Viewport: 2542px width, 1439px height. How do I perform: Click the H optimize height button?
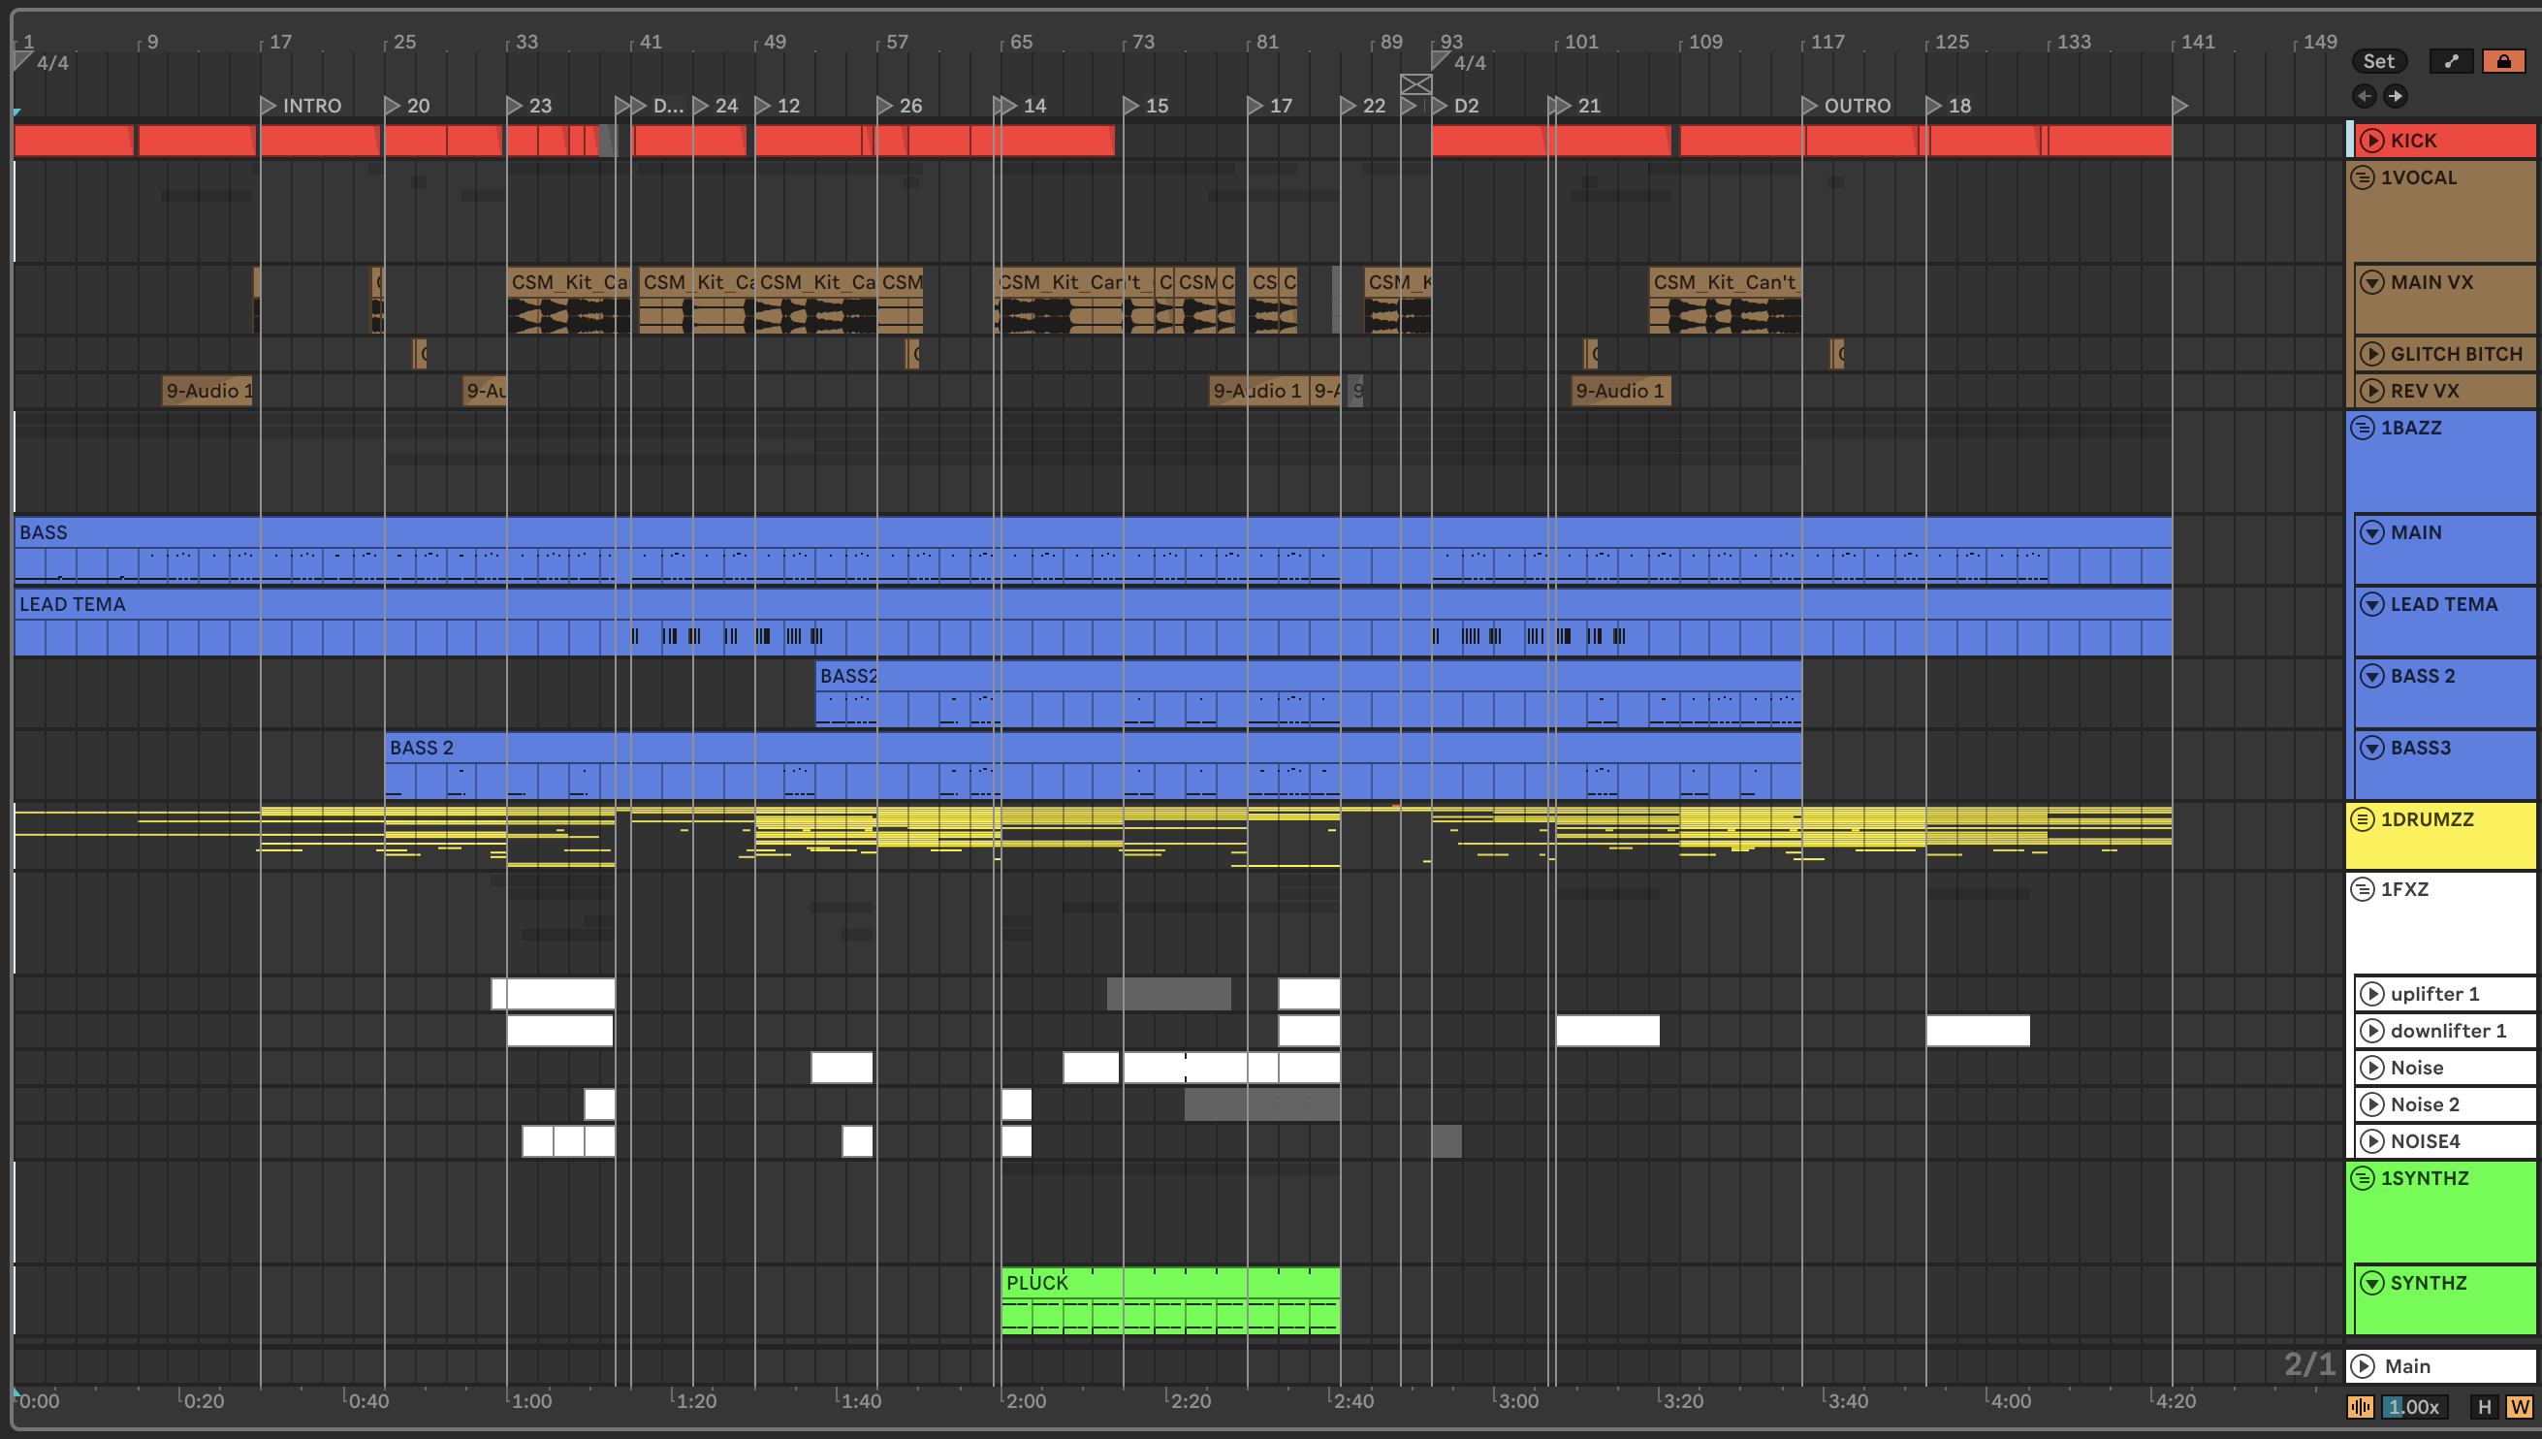click(x=2485, y=1406)
